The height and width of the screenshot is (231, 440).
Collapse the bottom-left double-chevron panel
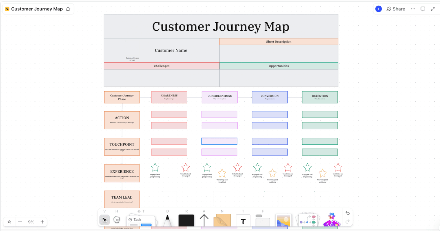(9, 222)
